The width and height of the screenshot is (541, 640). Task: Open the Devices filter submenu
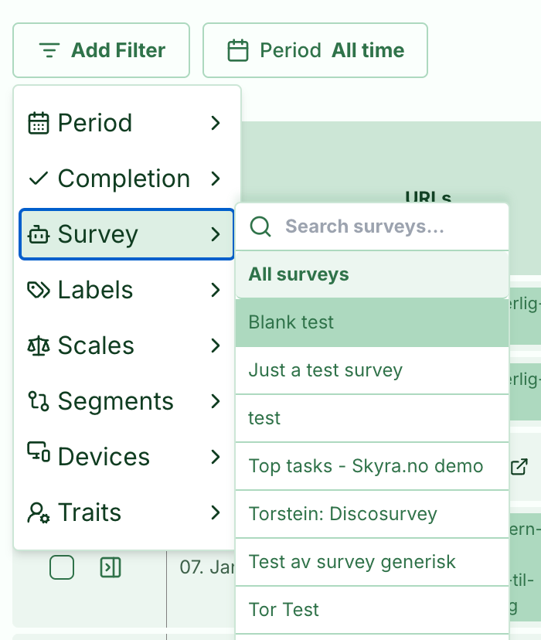127,457
